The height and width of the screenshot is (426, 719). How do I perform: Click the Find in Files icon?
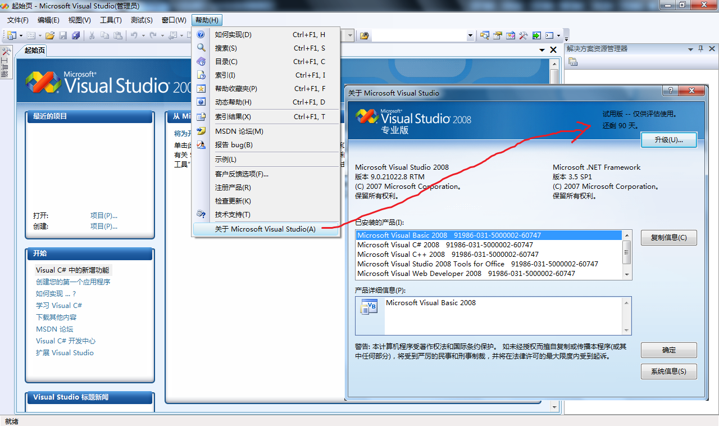[365, 35]
